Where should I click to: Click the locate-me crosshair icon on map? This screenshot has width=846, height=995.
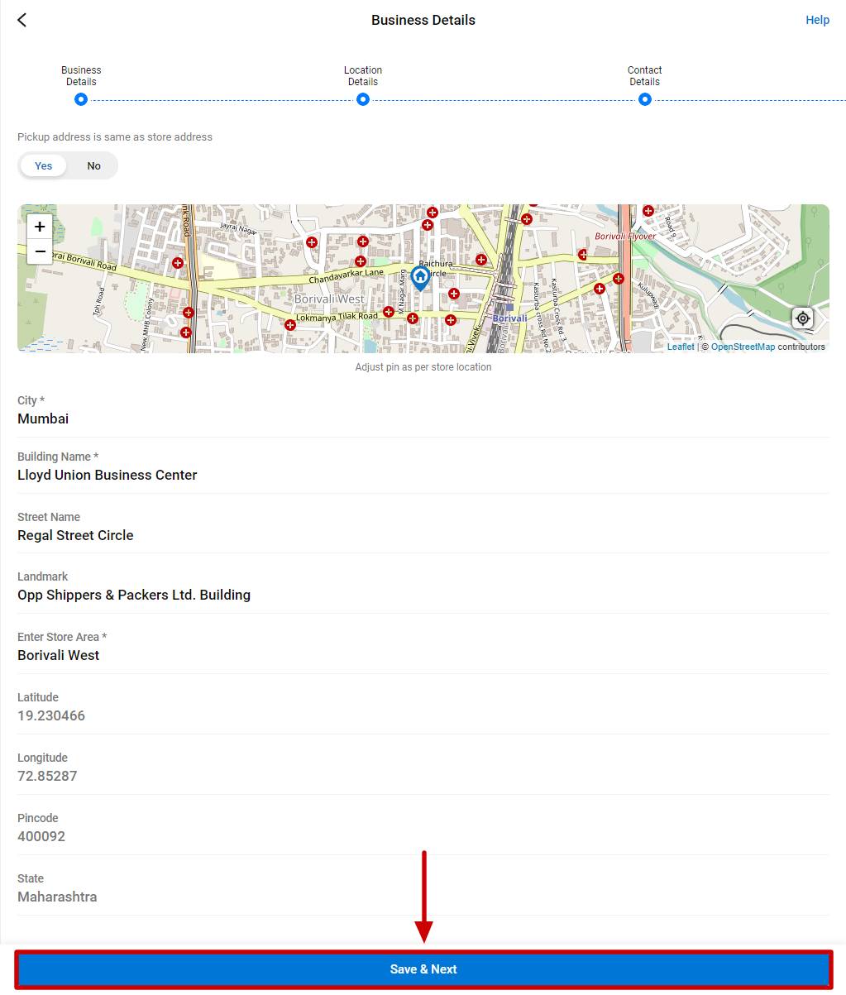point(802,318)
